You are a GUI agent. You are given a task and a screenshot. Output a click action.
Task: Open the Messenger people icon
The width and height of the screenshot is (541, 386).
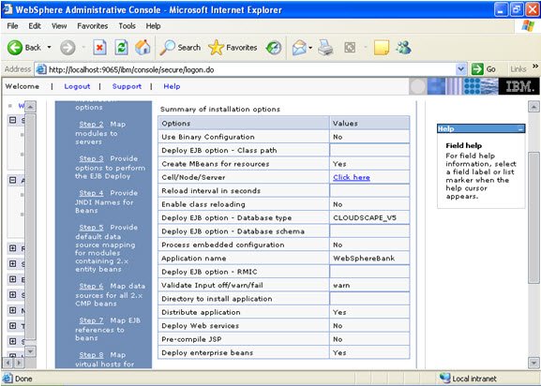pos(404,48)
